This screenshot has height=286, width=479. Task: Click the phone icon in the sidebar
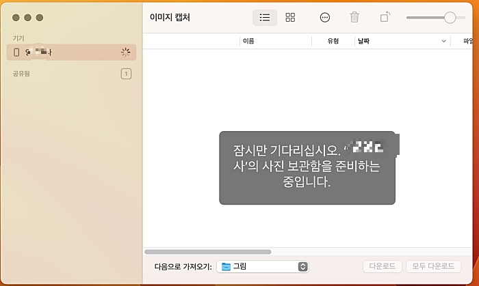(16, 53)
